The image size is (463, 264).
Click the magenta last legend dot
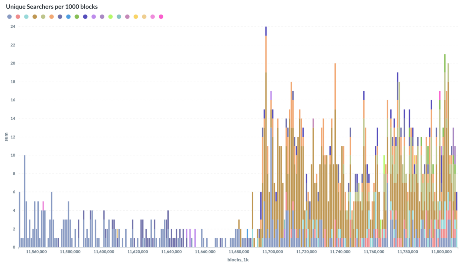[161, 17]
